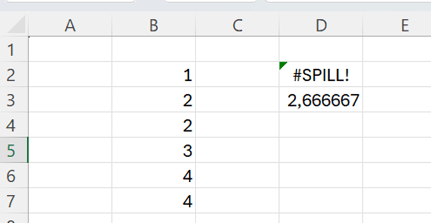Select row 6 header
The height and width of the screenshot is (223, 431).
(x=13, y=176)
